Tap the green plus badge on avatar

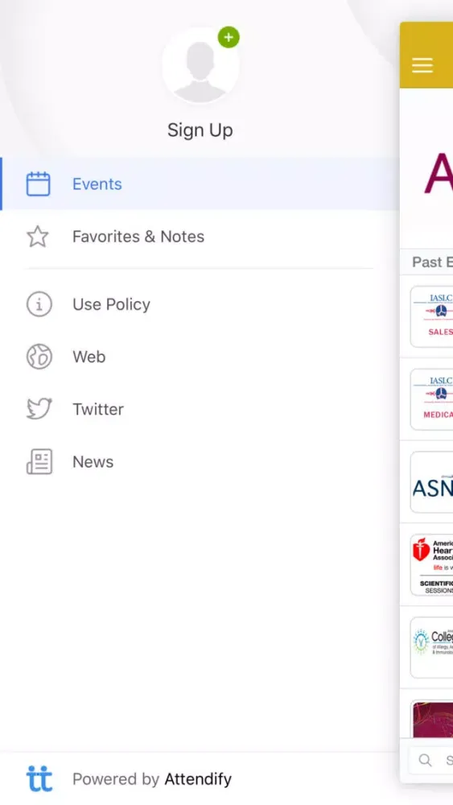(x=229, y=38)
